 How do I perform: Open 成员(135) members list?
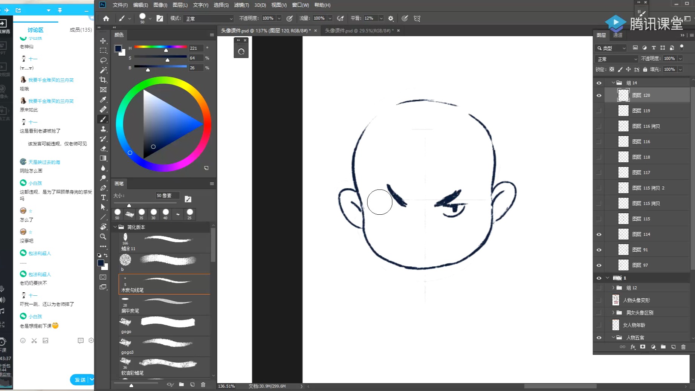pyautogui.click(x=81, y=30)
